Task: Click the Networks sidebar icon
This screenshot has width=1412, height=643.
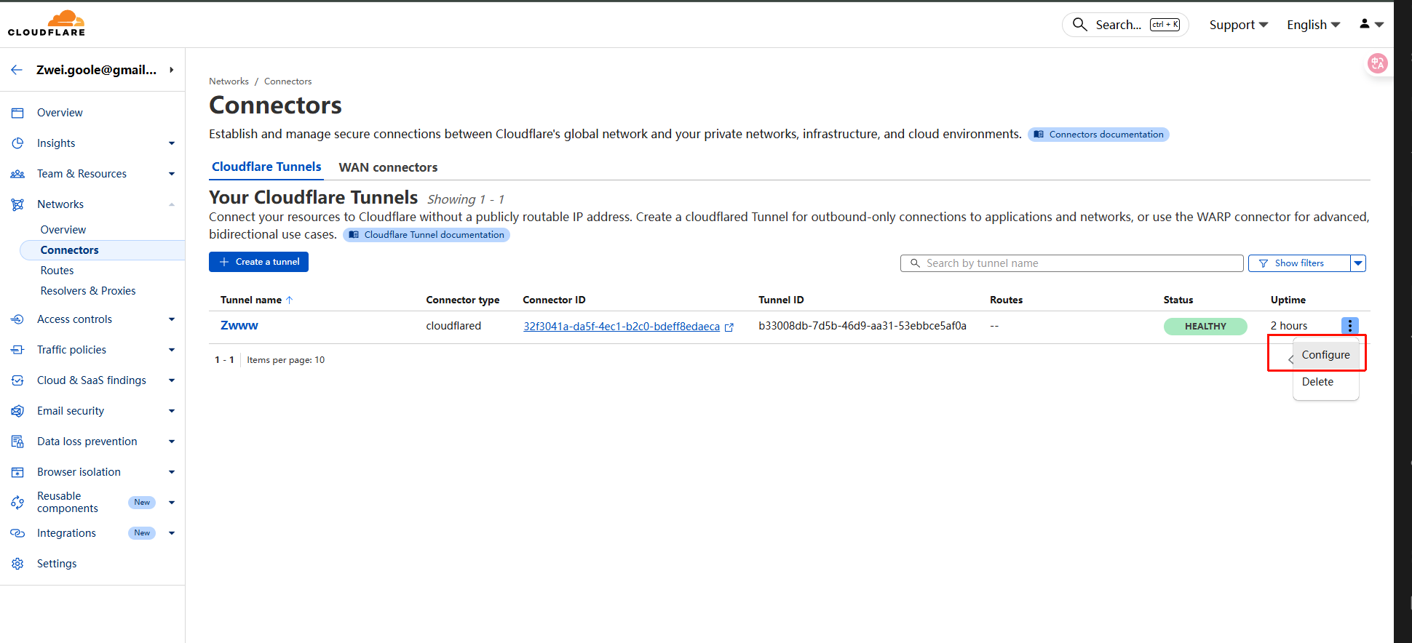Action: (x=17, y=204)
